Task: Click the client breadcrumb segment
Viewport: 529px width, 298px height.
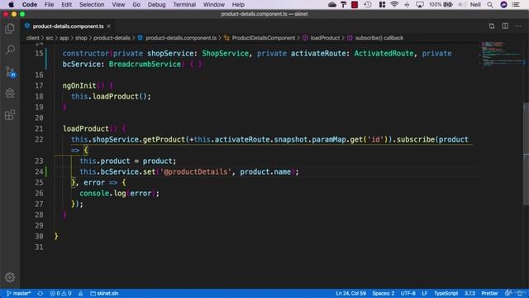Action: [33, 38]
